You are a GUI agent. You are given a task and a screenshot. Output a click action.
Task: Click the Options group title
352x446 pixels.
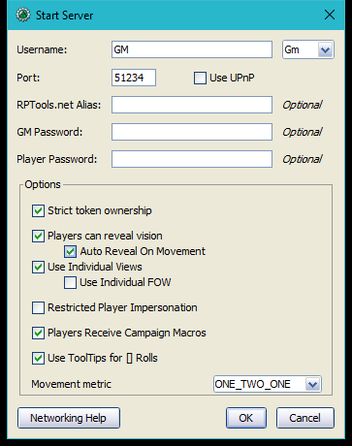(x=43, y=184)
